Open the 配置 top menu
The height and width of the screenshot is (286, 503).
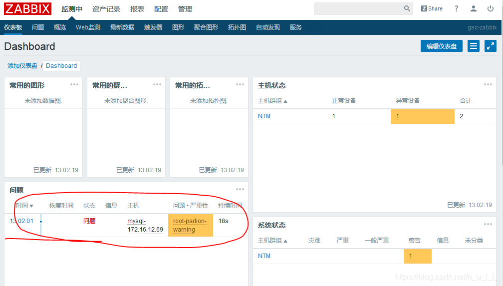pyautogui.click(x=161, y=9)
